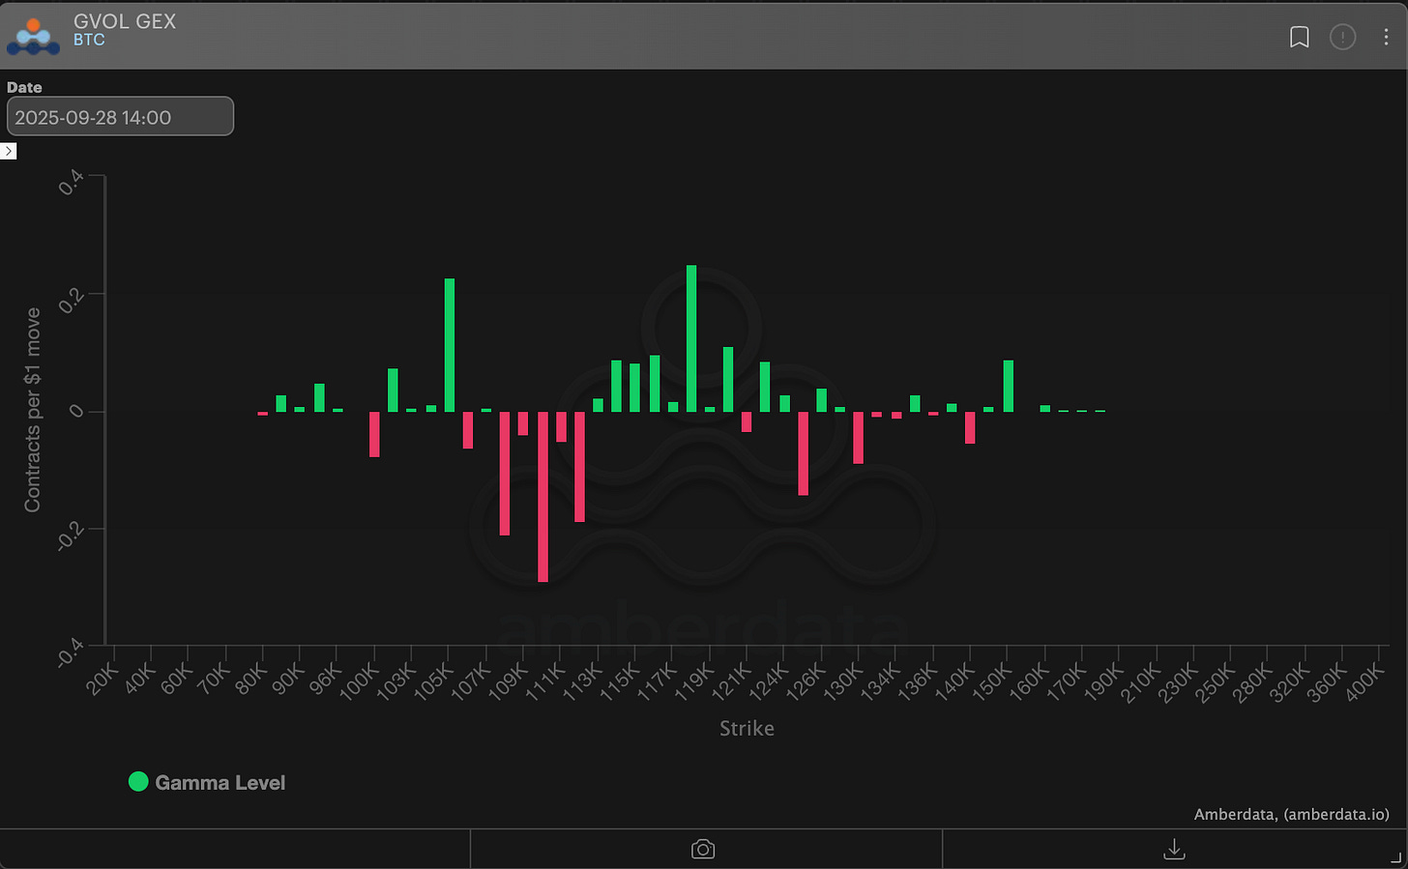Viewport: 1408px width, 869px height.
Task: Open the Date picker field
Action: (120, 117)
